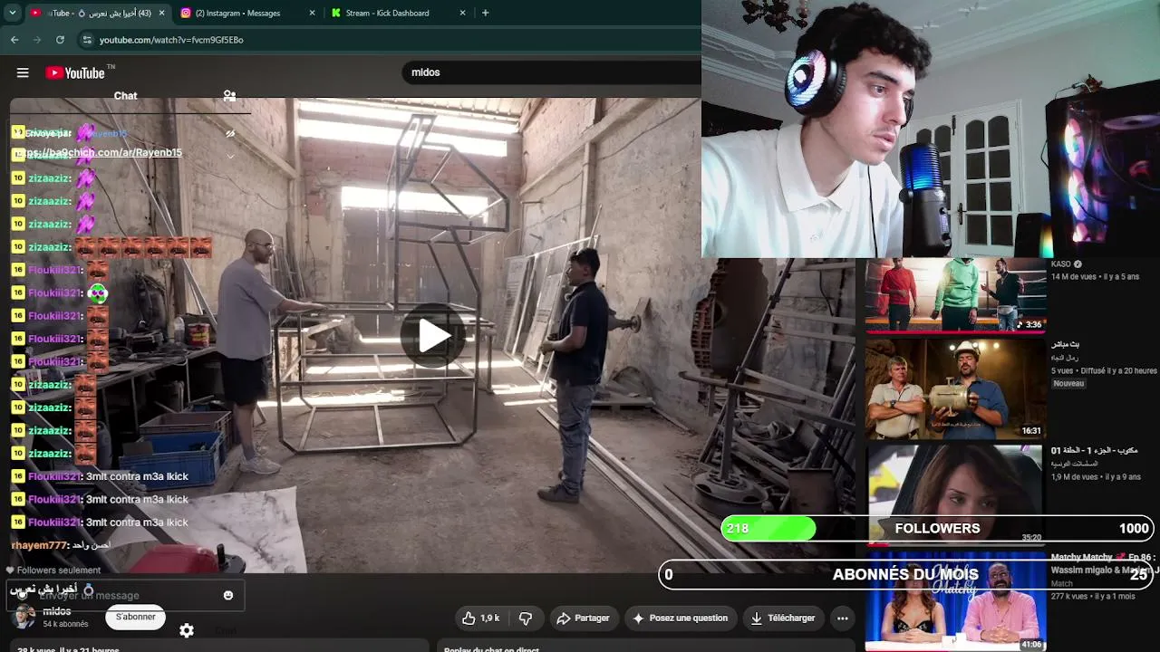Open the YouTube guide hamburger menu
Viewport: 1160px width, 652px height.
point(23,72)
